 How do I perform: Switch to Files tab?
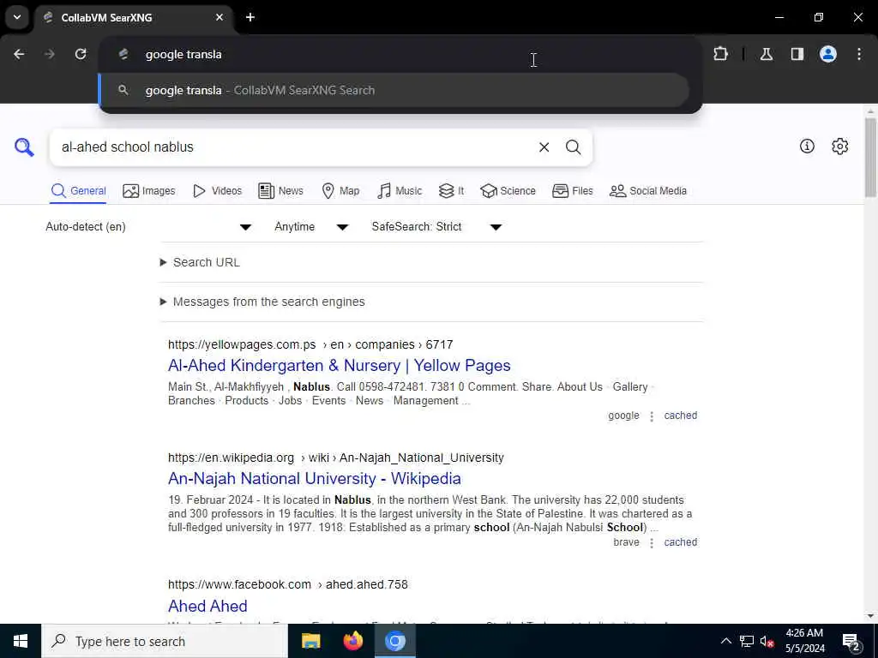pyautogui.click(x=572, y=191)
